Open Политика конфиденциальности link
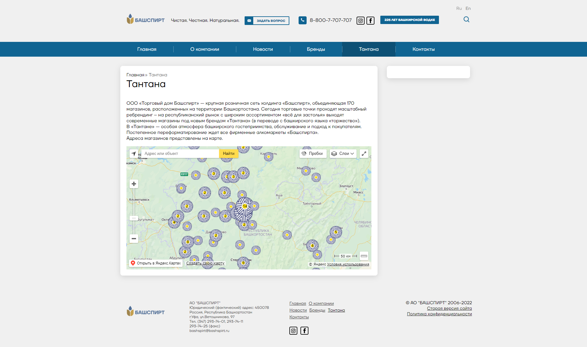Image resolution: width=587 pixels, height=347 pixels. click(439, 314)
